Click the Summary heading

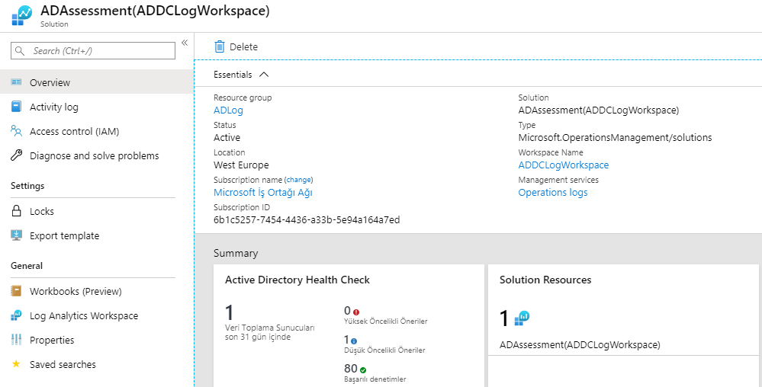[x=236, y=253]
